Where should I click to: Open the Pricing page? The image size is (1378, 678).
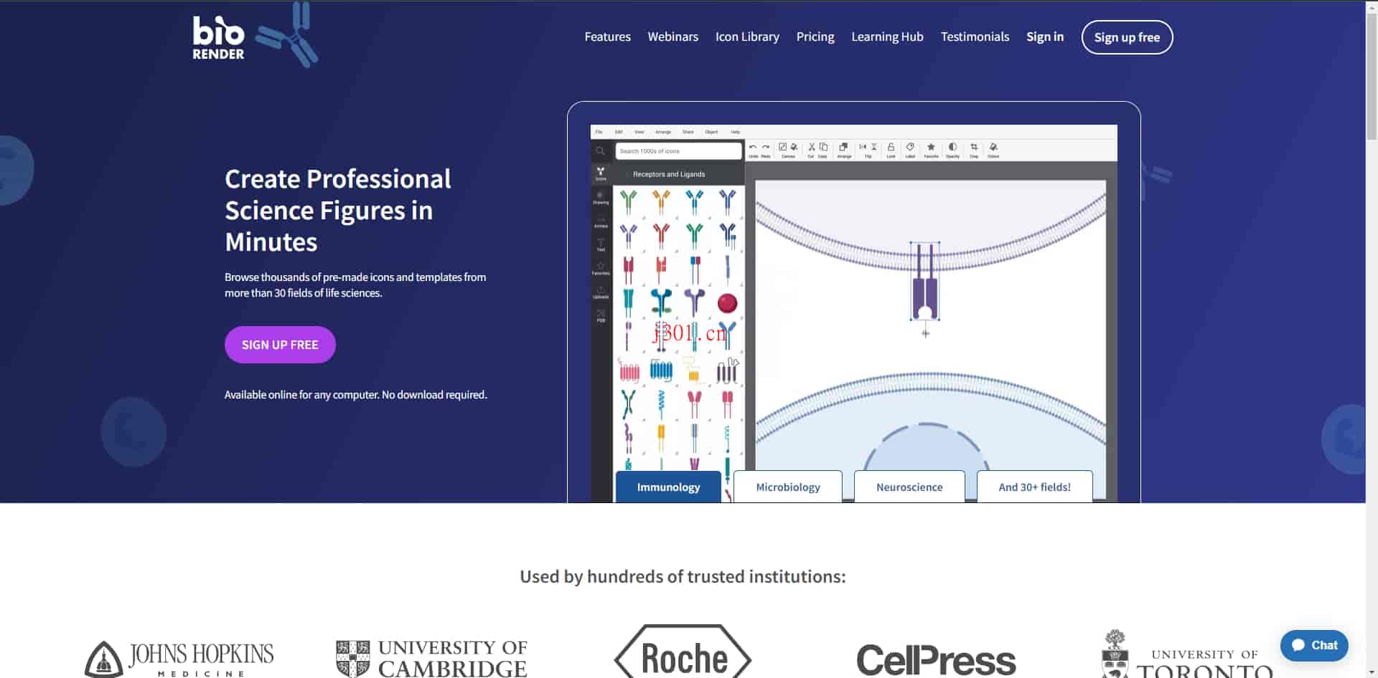click(x=815, y=37)
